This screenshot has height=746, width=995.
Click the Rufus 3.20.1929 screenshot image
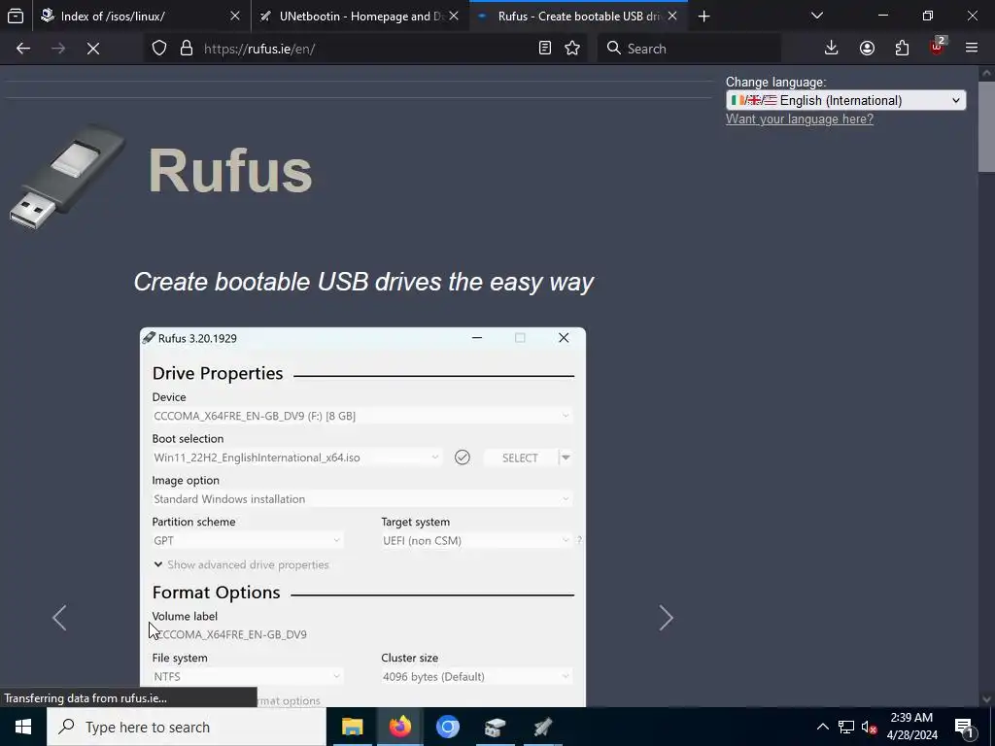[362, 517]
